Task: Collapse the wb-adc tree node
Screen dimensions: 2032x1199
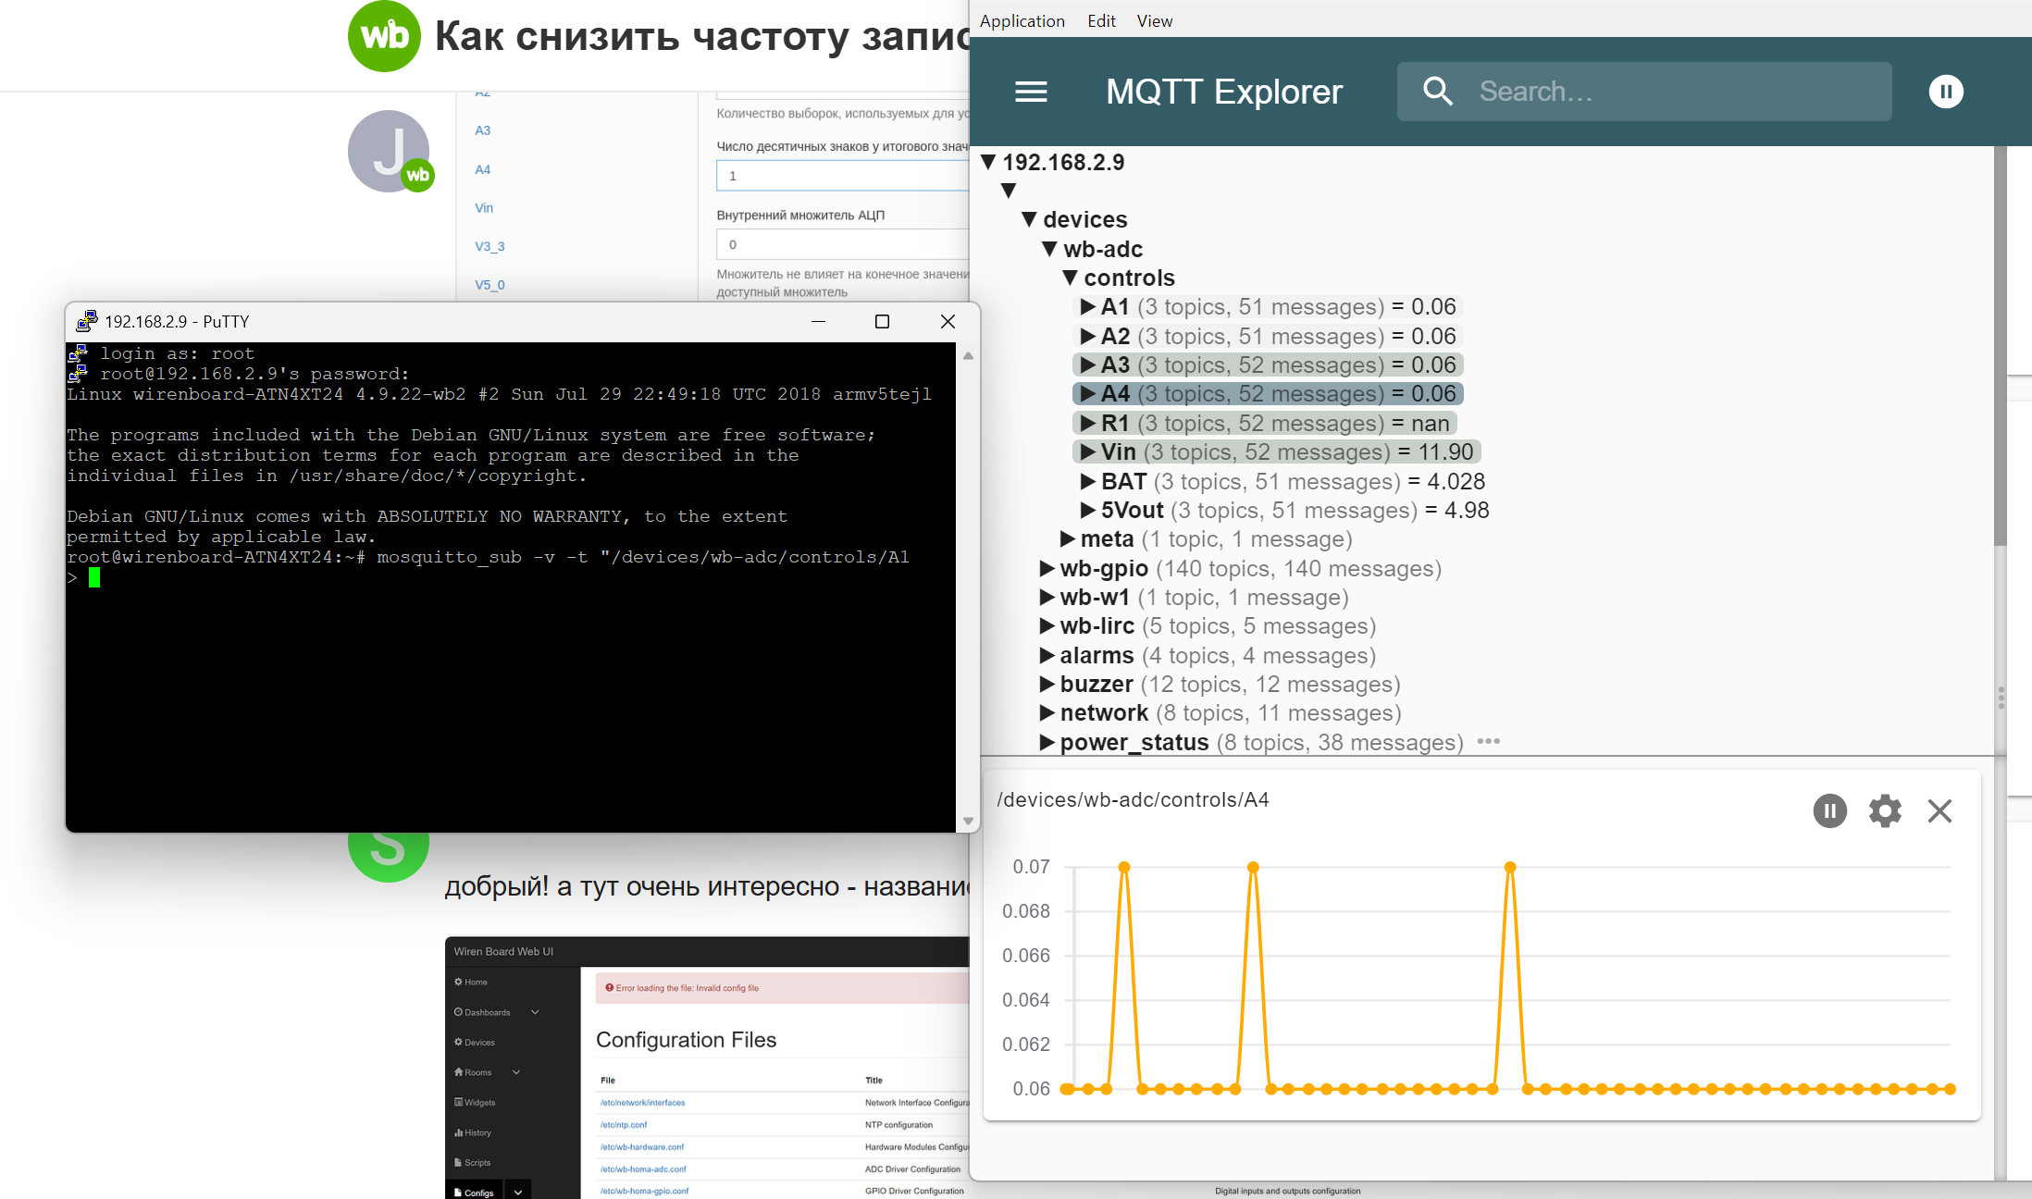Action: (1049, 249)
